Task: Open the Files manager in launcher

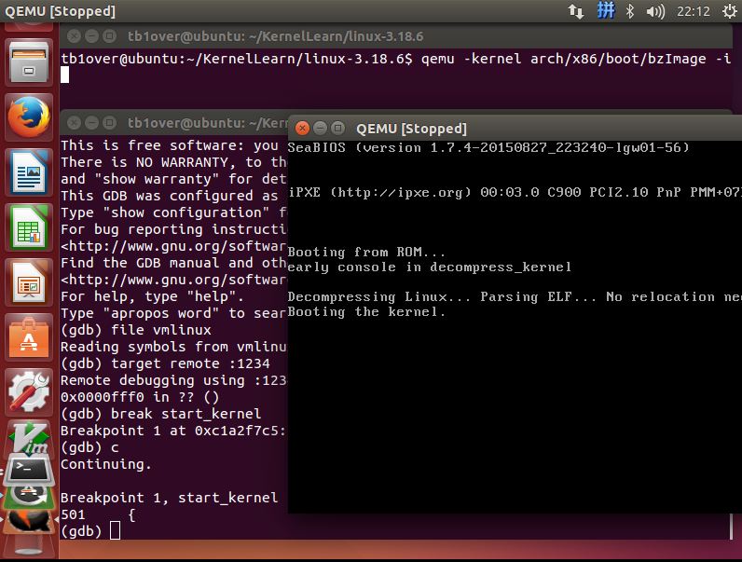Action: (28, 62)
